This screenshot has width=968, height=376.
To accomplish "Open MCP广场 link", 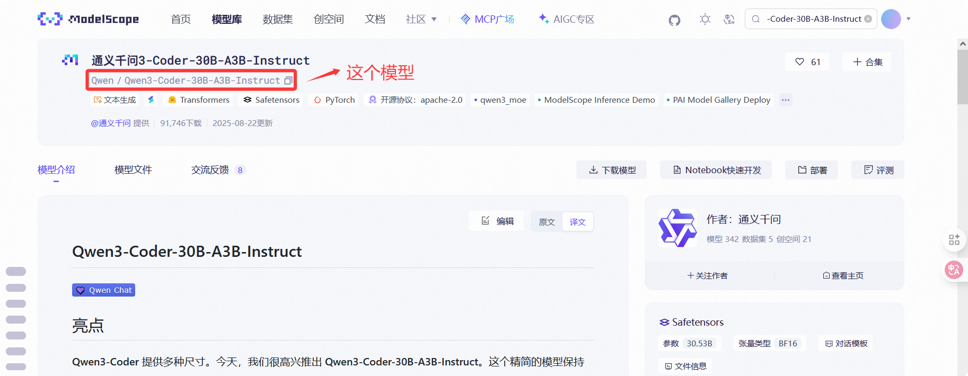I will [487, 19].
